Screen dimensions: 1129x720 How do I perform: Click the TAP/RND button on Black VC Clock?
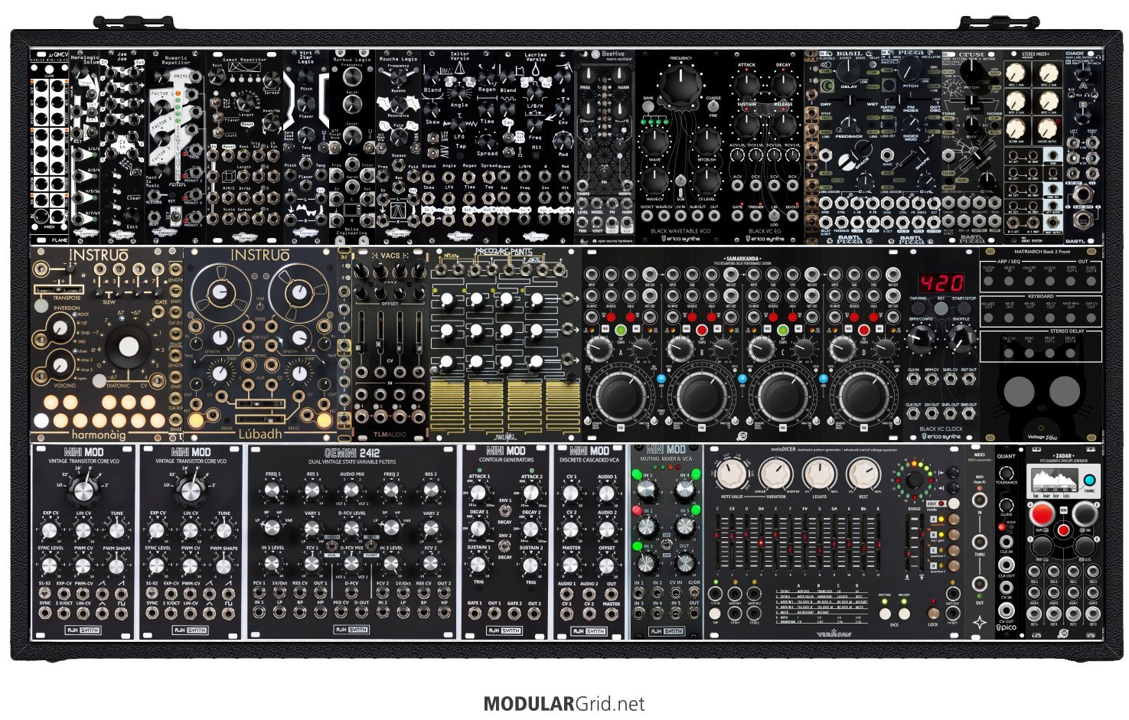point(919,308)
